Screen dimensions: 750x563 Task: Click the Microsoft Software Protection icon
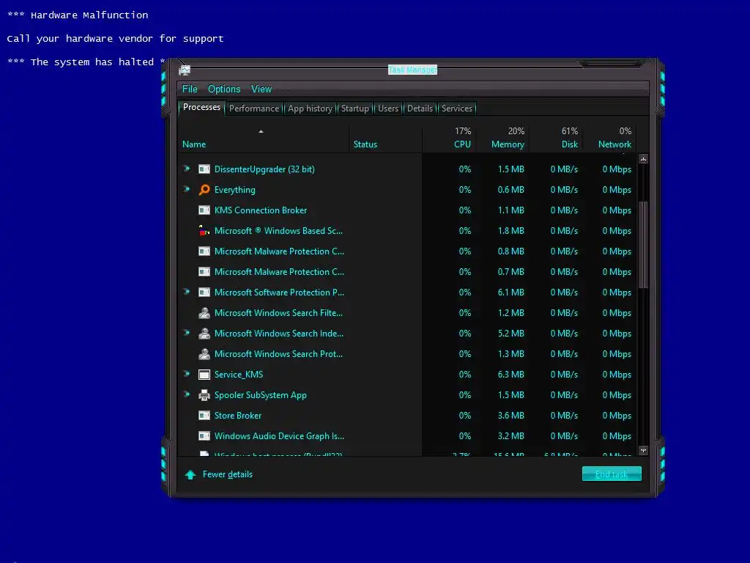[204, 292]
